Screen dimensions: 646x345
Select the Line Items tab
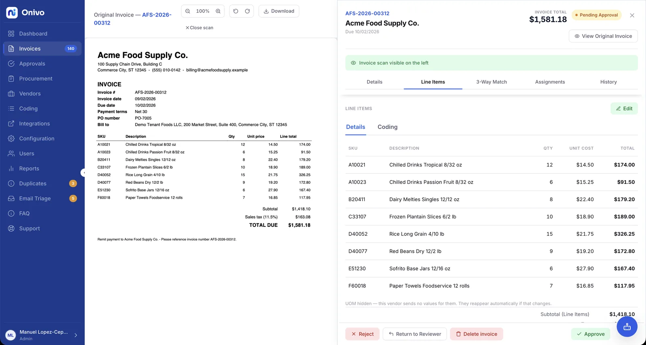pos(433,82)
